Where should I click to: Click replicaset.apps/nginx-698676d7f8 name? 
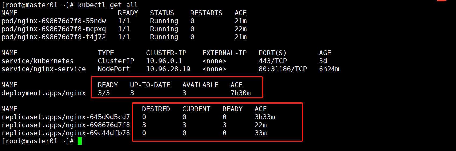coord(66,125)
